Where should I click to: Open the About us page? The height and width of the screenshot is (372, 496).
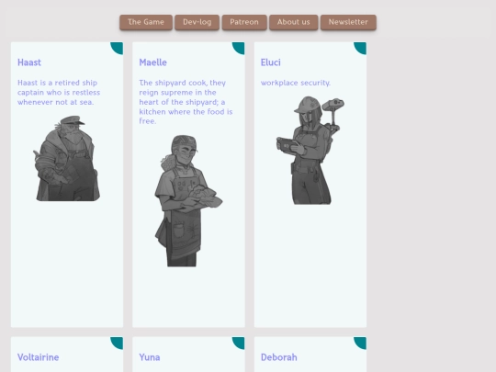pos(294,22)
